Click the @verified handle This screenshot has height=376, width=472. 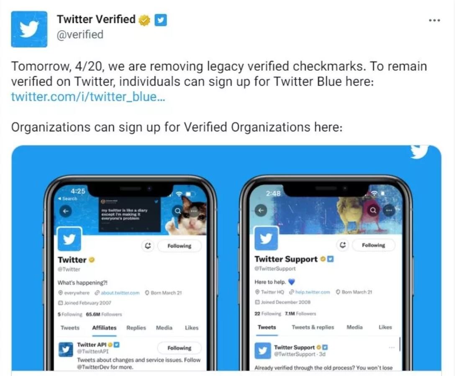point(80,35)
